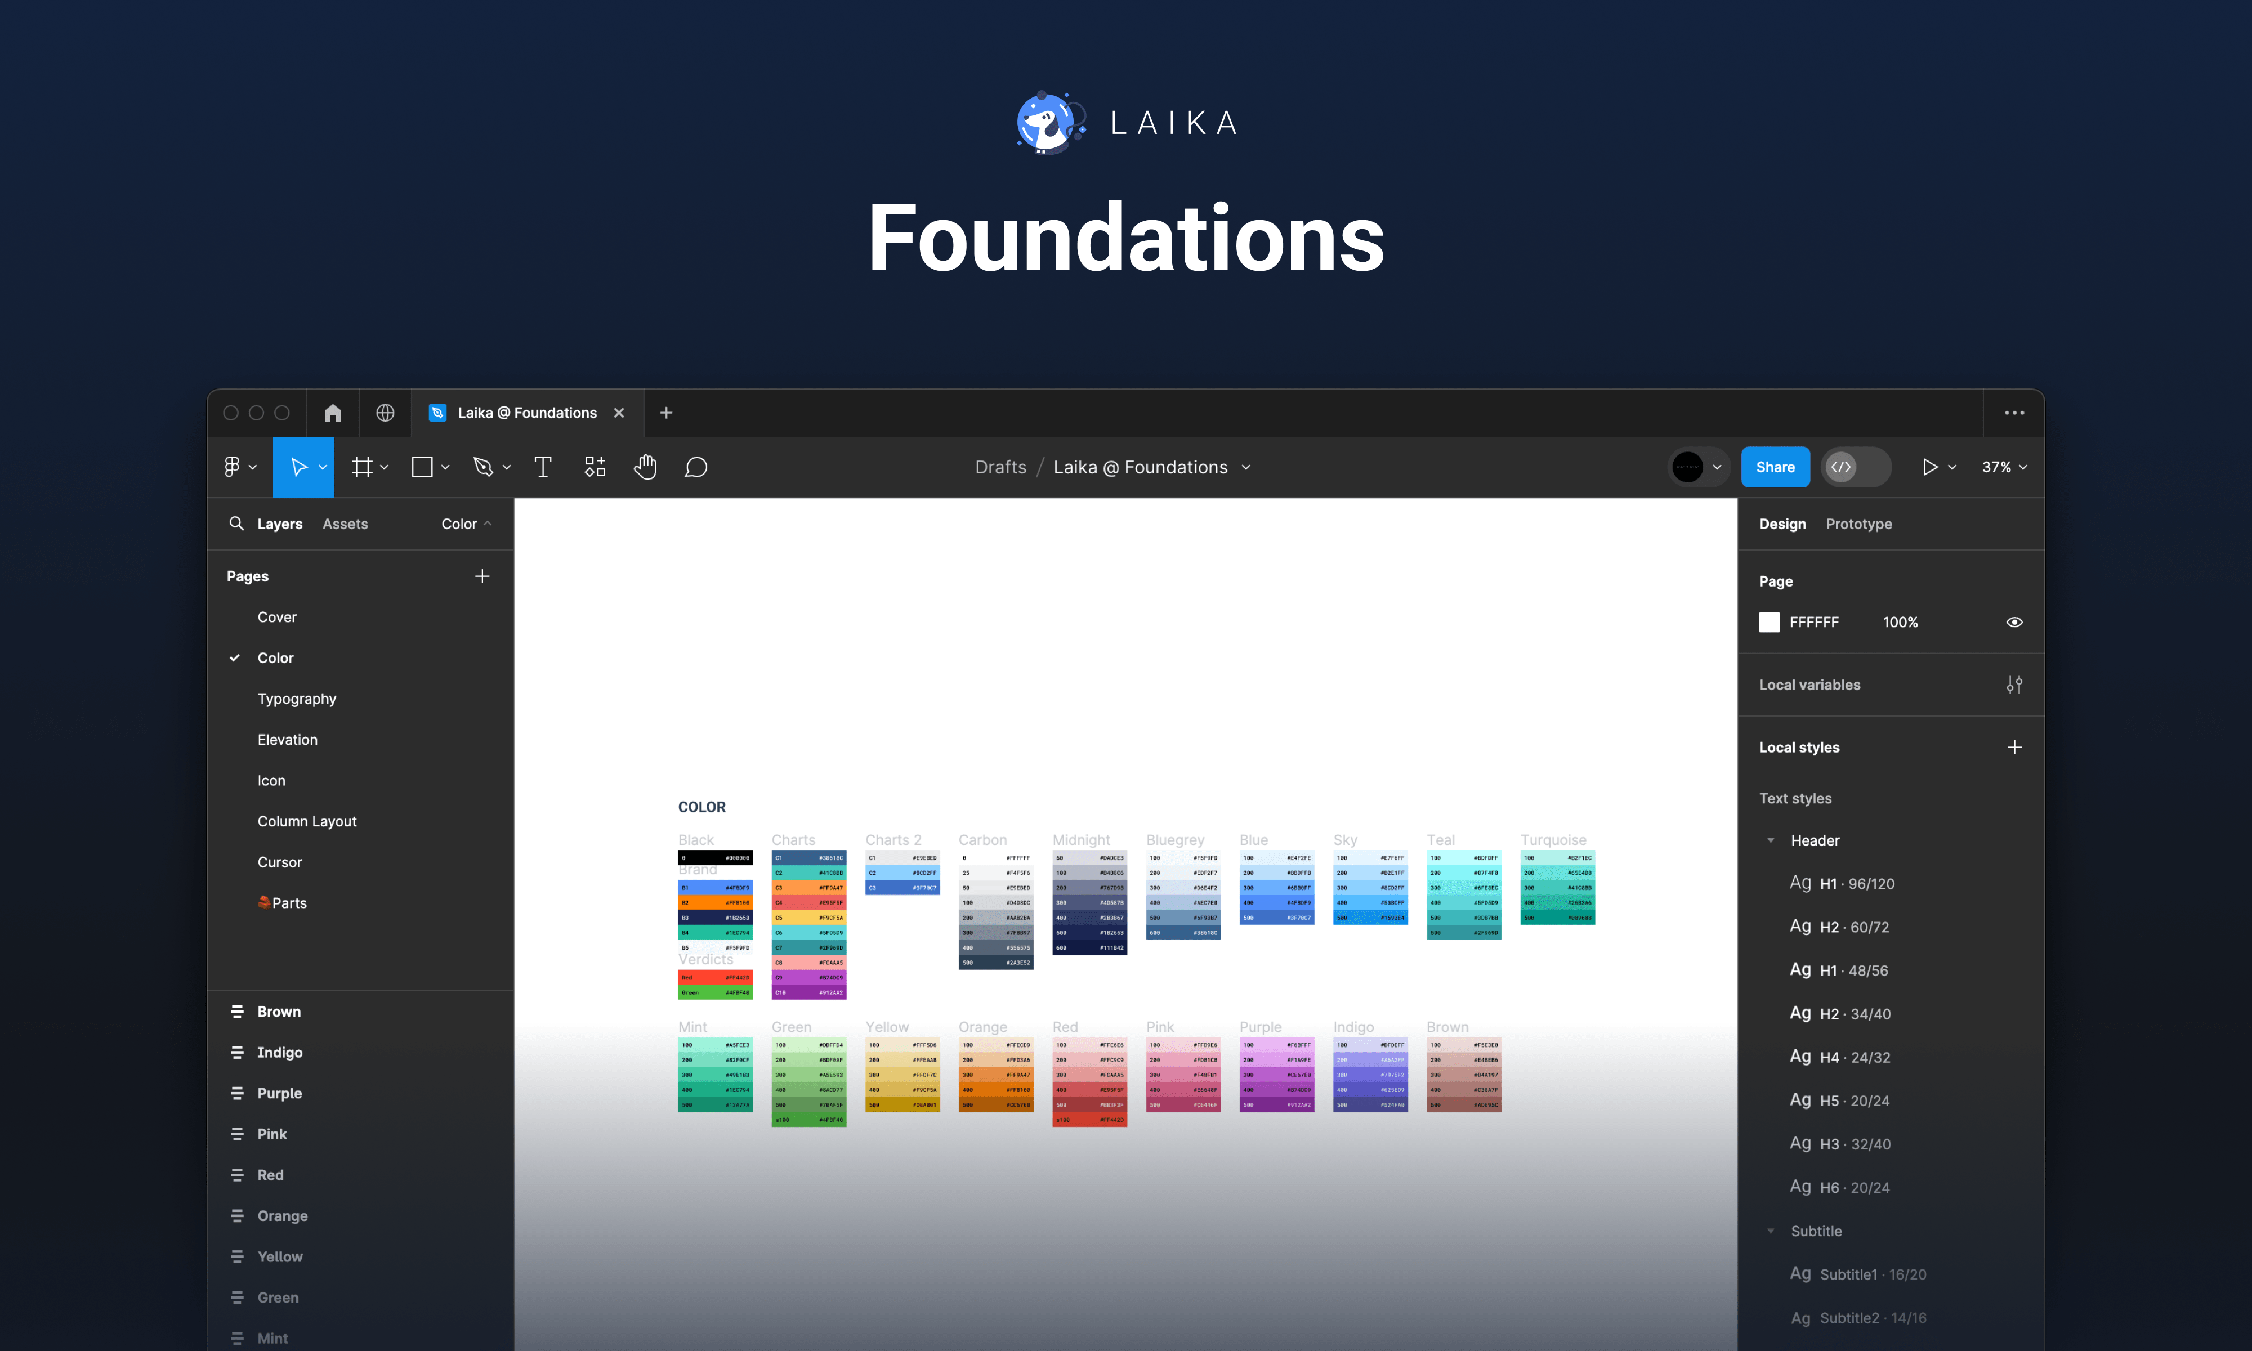The image size is (2252, 1351).
Task: Click the Share button
Action: coord(1774,467)
